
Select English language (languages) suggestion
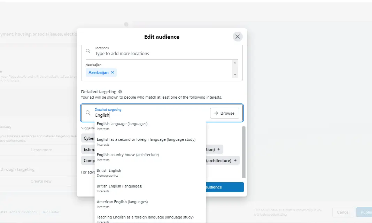point(150,126)
